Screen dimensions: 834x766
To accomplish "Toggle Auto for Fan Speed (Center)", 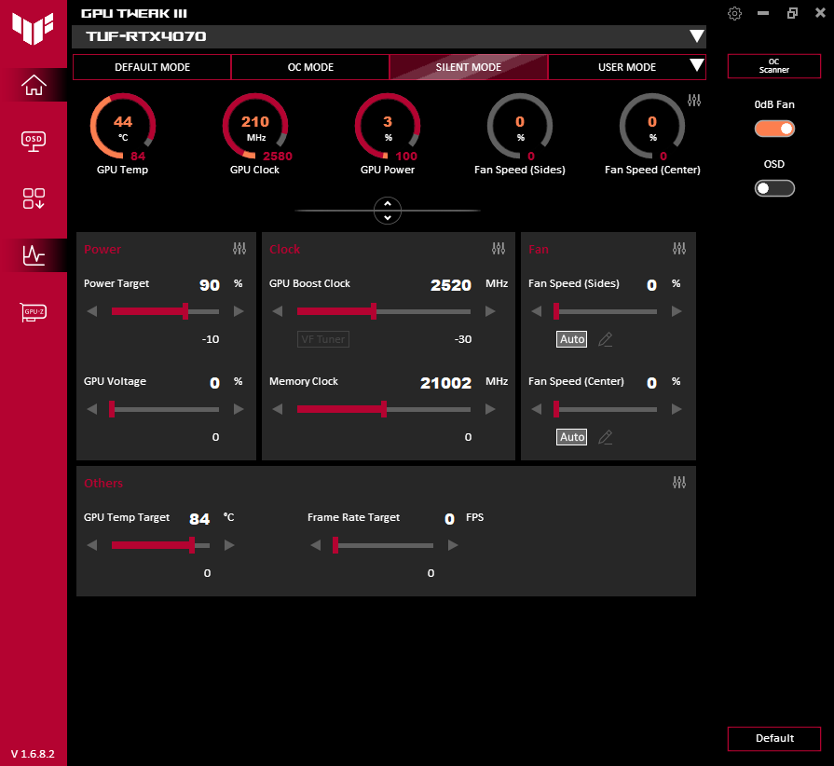I will (572, 437).
